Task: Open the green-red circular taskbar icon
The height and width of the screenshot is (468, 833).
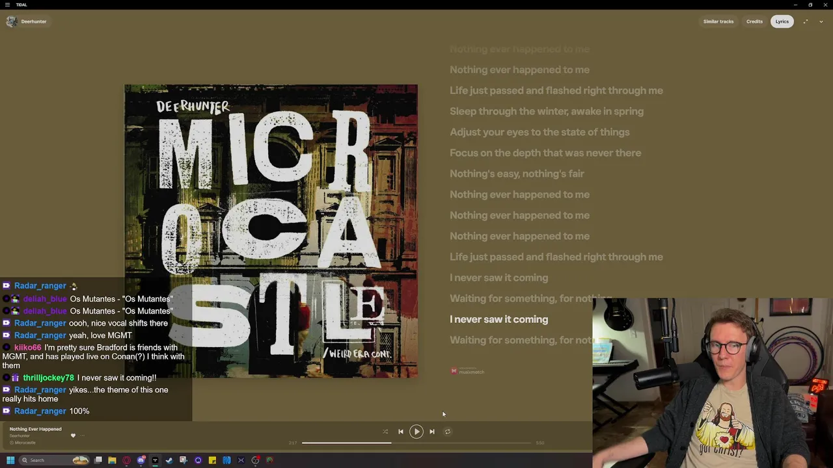Action: pyautogui.click(x=269, y=460)
